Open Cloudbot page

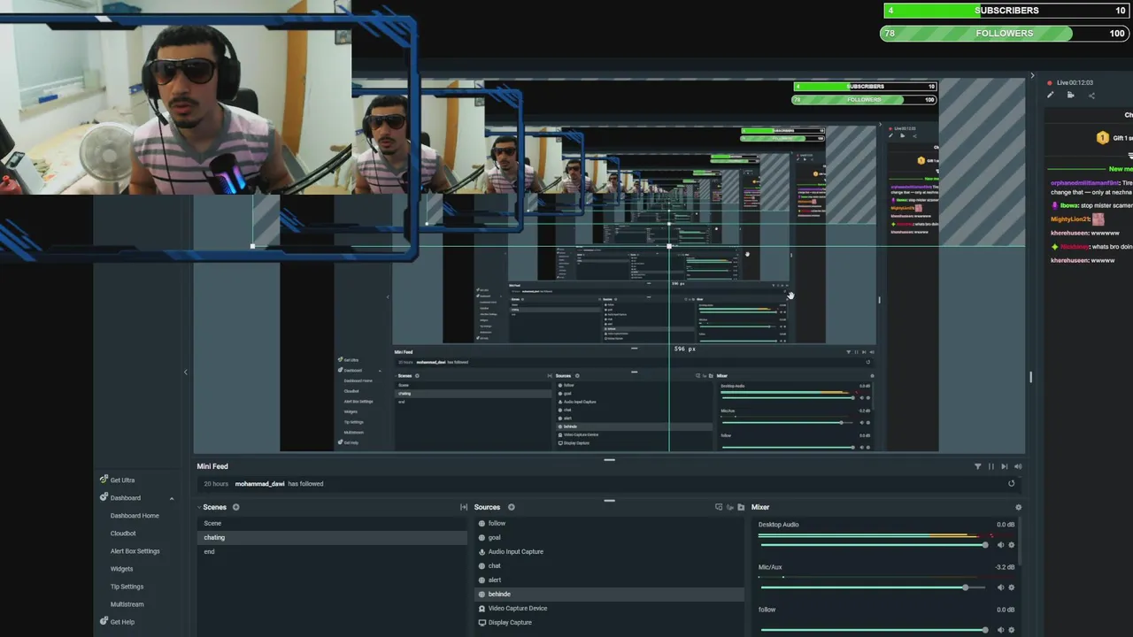(x=123, y=533)
